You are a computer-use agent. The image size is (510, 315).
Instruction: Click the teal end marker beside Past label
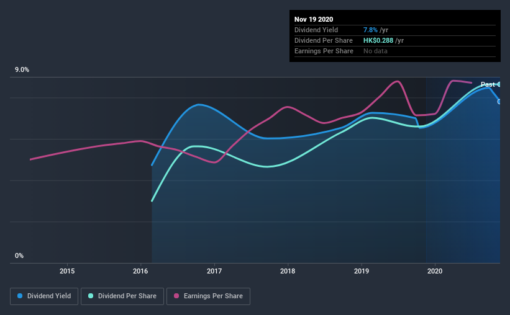(499, 84)
